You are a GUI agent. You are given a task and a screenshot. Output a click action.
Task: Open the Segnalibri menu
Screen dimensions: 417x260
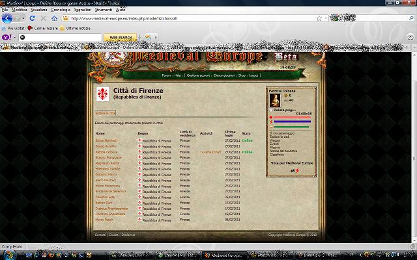pyautogui.click(x=83, y=10)
